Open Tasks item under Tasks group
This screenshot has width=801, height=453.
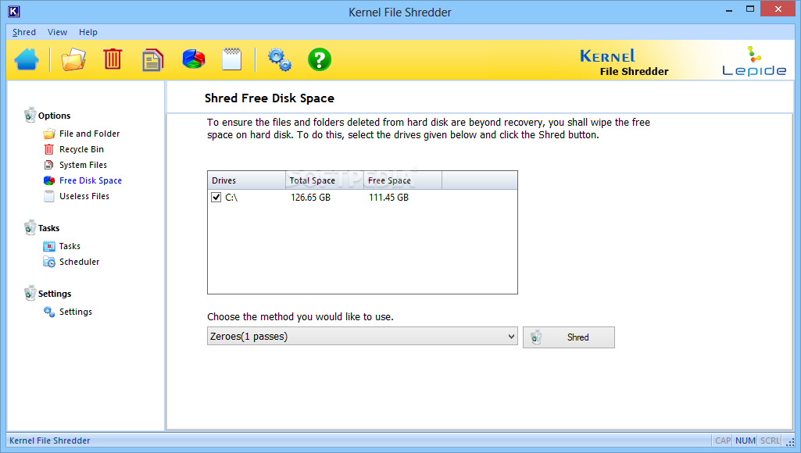[x=70, y=246]
